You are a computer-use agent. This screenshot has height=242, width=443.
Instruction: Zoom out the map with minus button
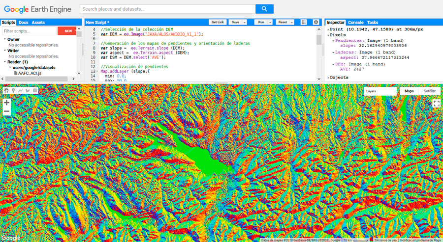pyautogui.click(x=7, y=111)
